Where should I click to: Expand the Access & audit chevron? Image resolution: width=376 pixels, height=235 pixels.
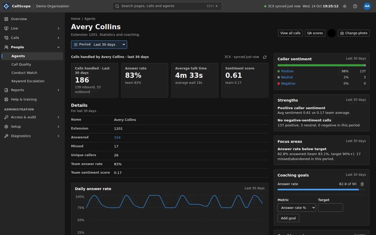coord(58,117)
